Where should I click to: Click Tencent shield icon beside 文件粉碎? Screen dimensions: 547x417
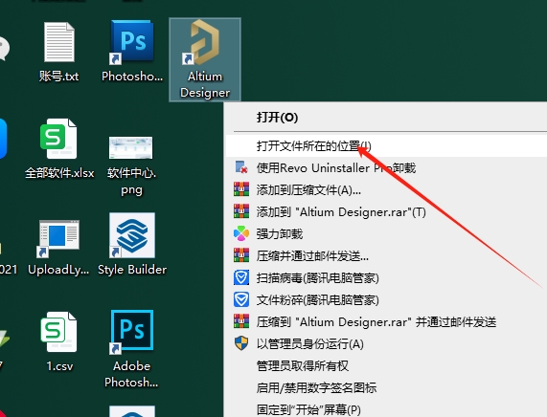point(241,299)
